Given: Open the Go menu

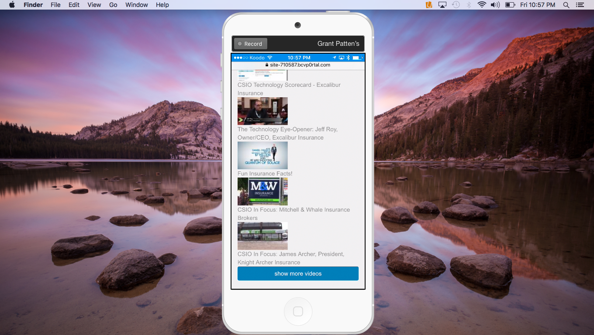Looking at the screenshot, I should pos(113,5).
